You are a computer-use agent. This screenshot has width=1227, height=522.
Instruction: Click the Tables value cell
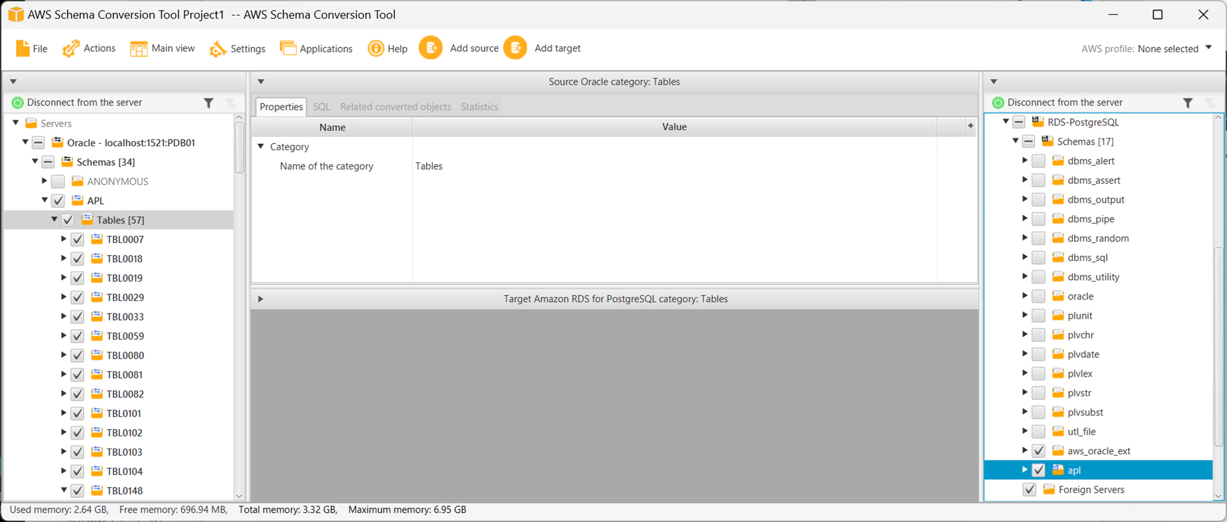tap(674, 166)
